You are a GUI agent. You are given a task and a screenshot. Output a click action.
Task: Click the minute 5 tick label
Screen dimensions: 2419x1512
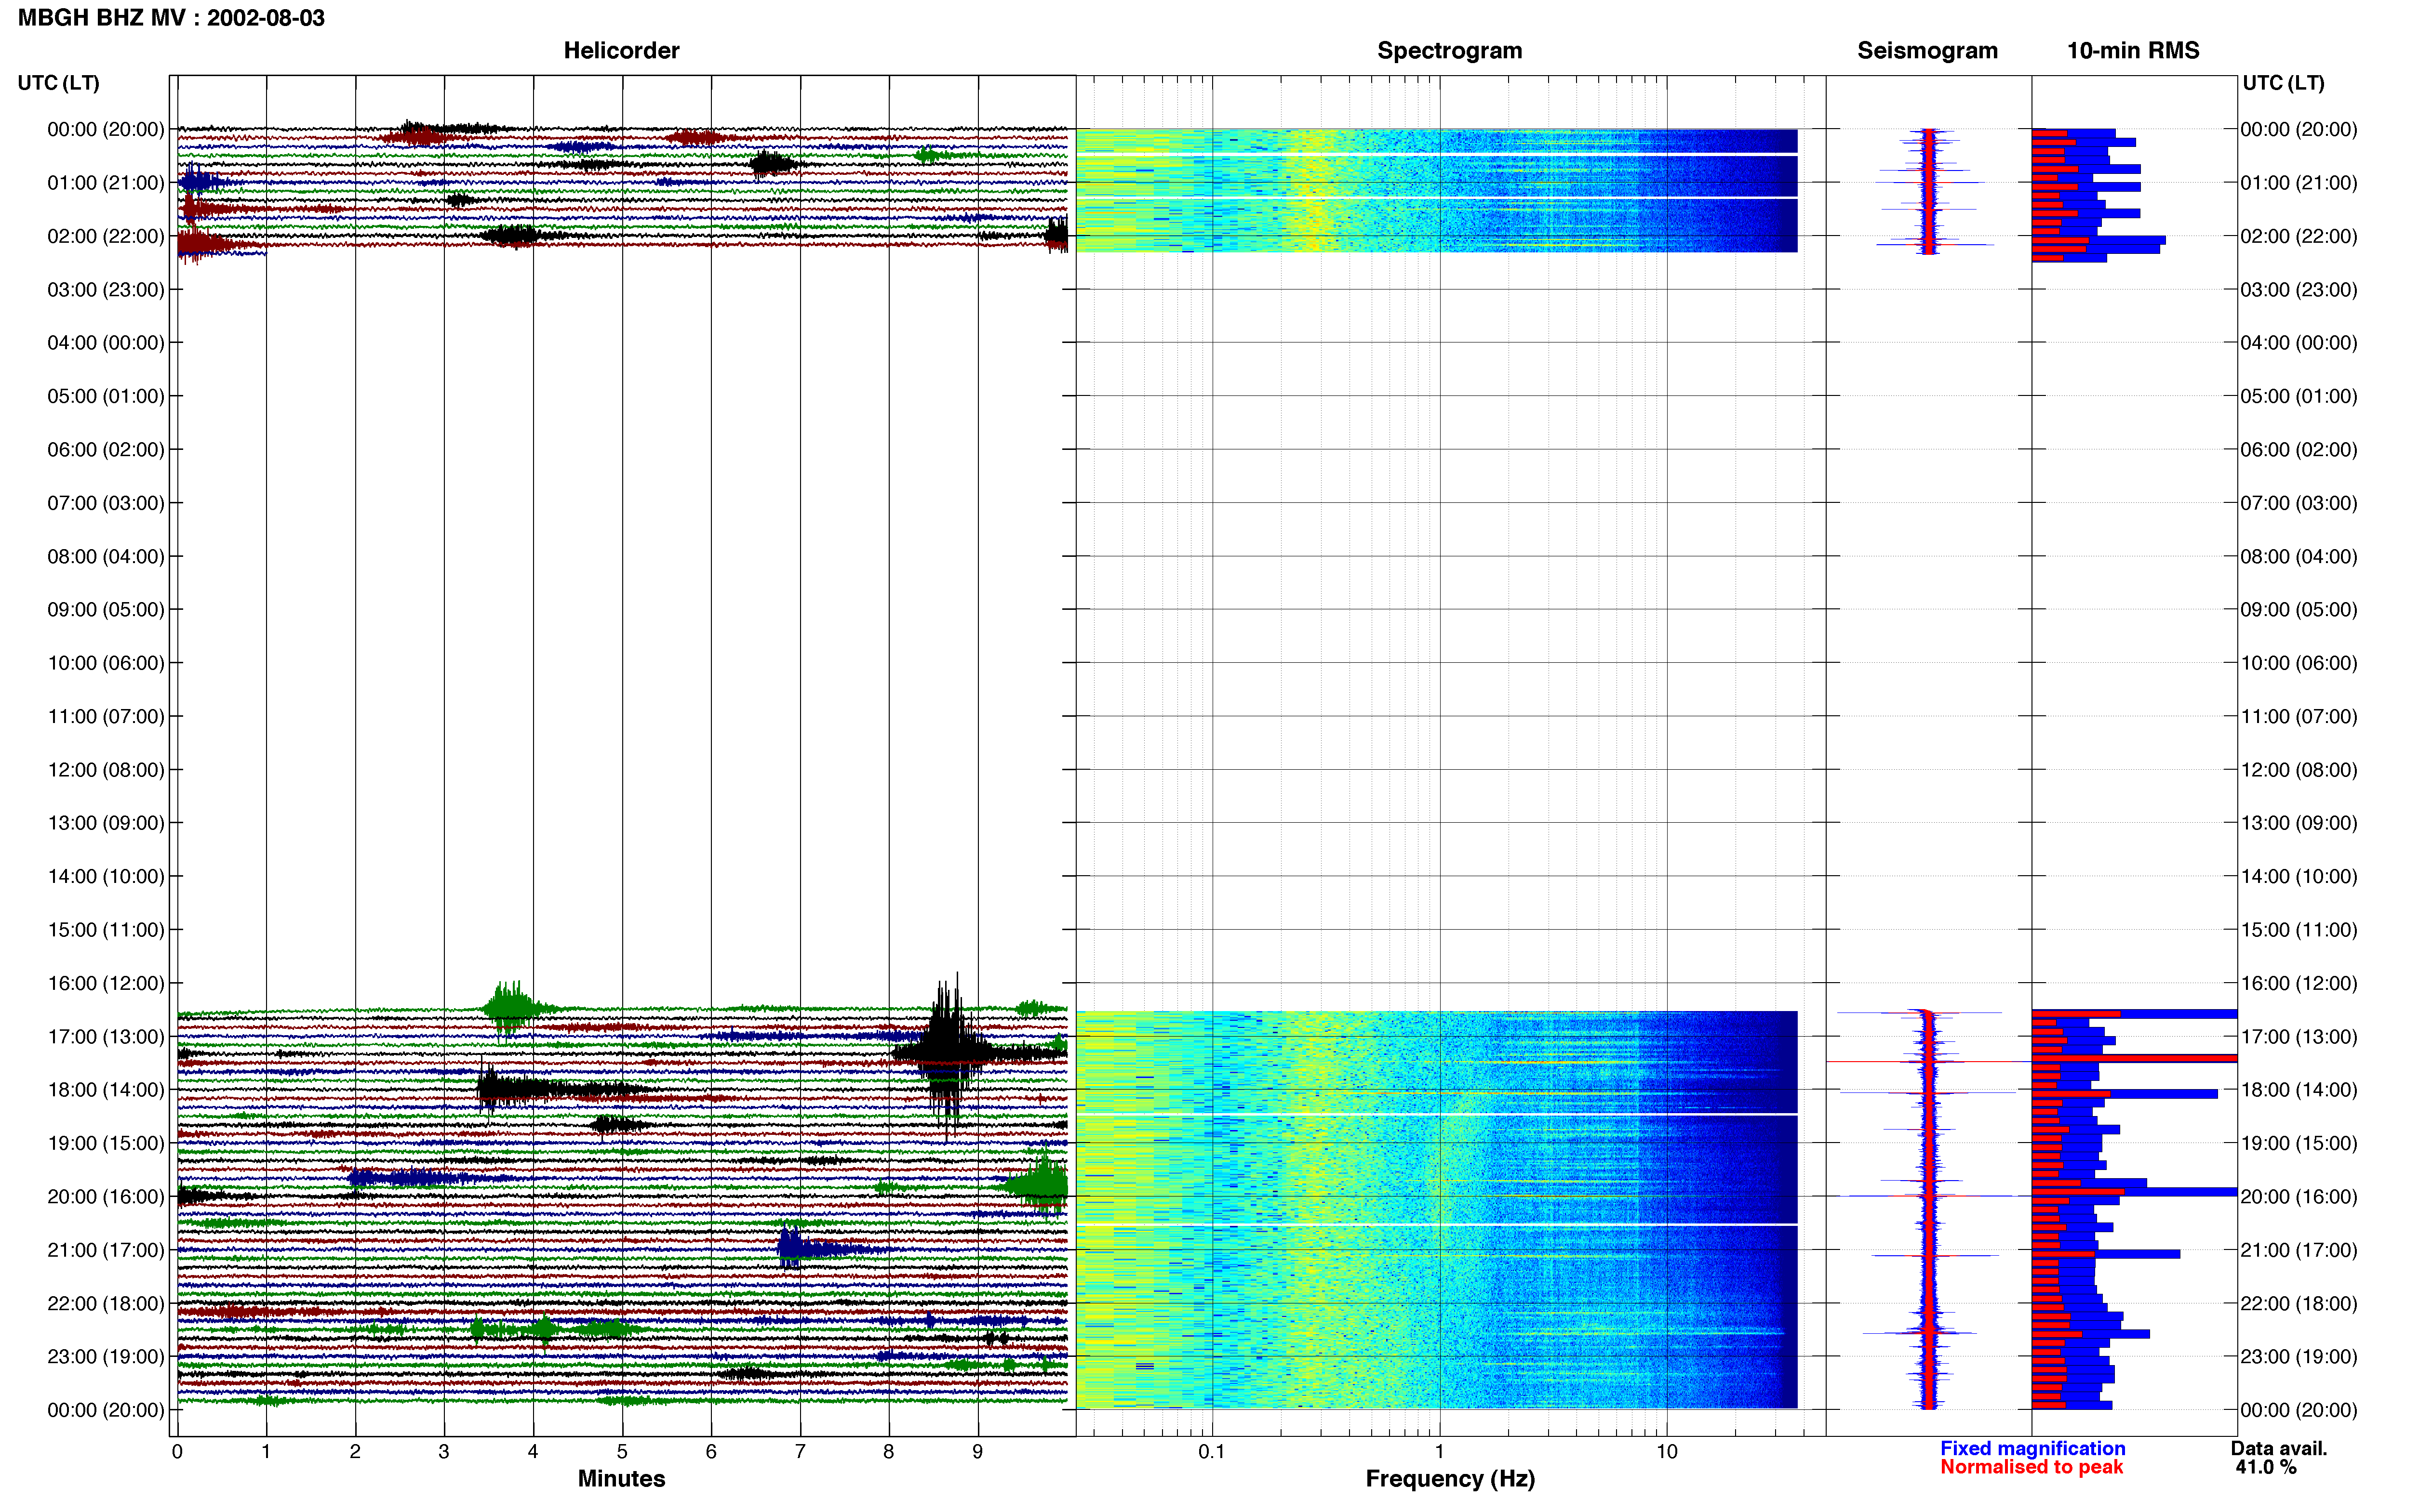(x=622, y=1452)
